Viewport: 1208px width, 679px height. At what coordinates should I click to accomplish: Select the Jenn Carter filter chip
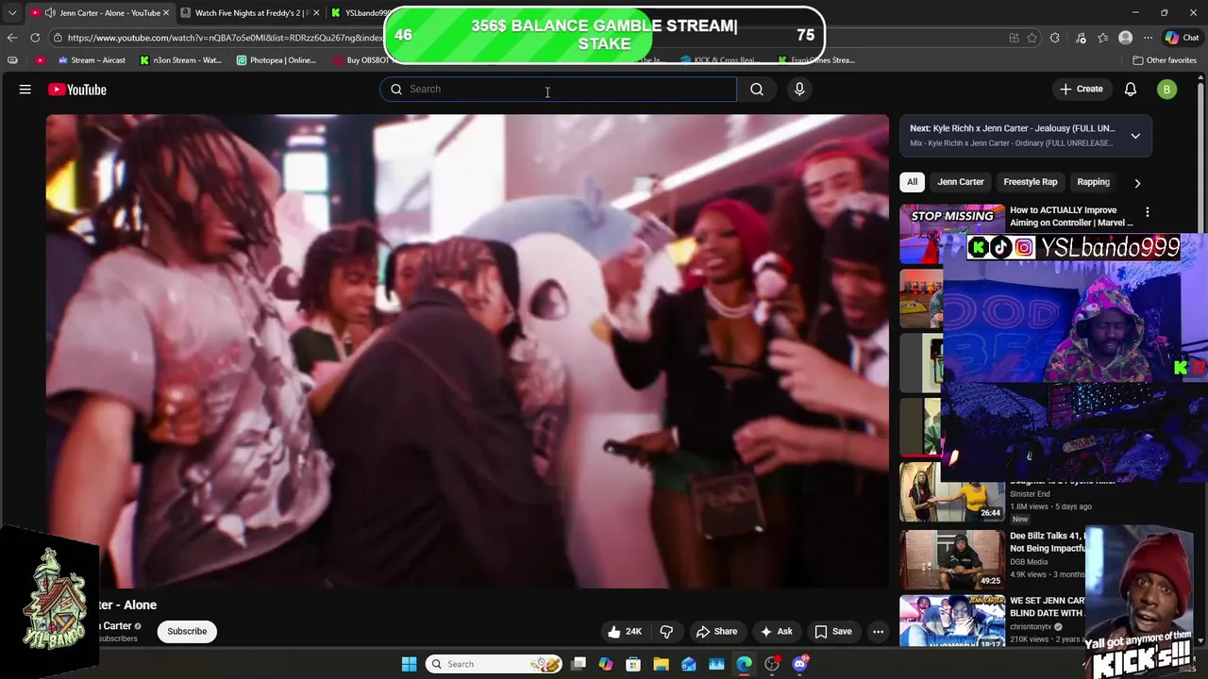[x=961, y=182]
